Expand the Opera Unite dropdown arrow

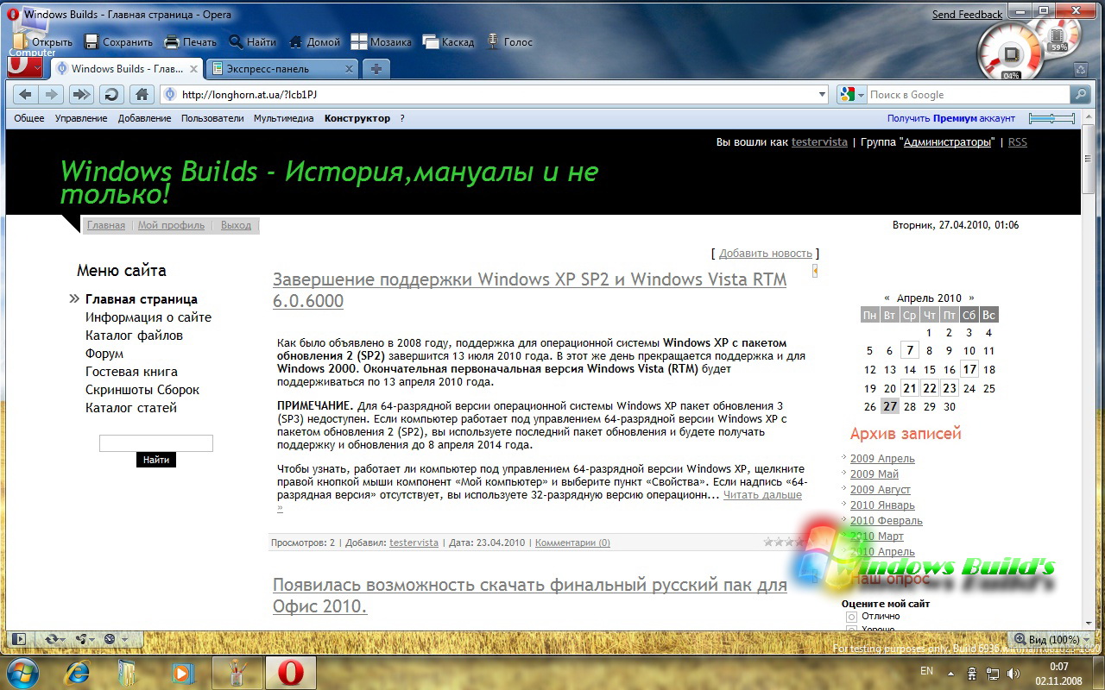(x=94, y=639)
